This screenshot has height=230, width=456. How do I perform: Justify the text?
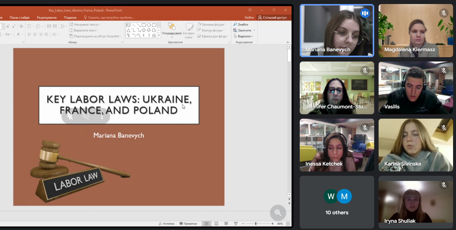coord(46,34)
